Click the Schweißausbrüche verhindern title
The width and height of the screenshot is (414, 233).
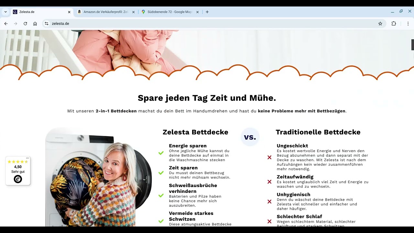(193, 188)
